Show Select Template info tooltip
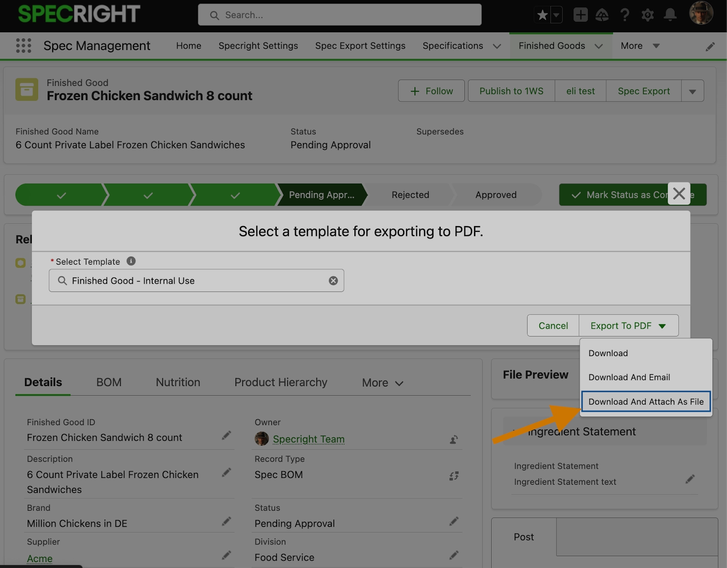The height and width of the screenshot is (568, 727). point(131,261)
